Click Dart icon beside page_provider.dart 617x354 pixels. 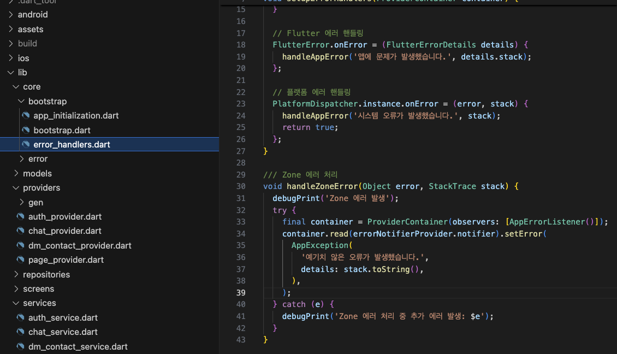click(x=20, y=260)
